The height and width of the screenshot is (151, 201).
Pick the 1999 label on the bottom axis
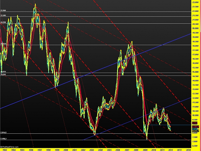57,150
